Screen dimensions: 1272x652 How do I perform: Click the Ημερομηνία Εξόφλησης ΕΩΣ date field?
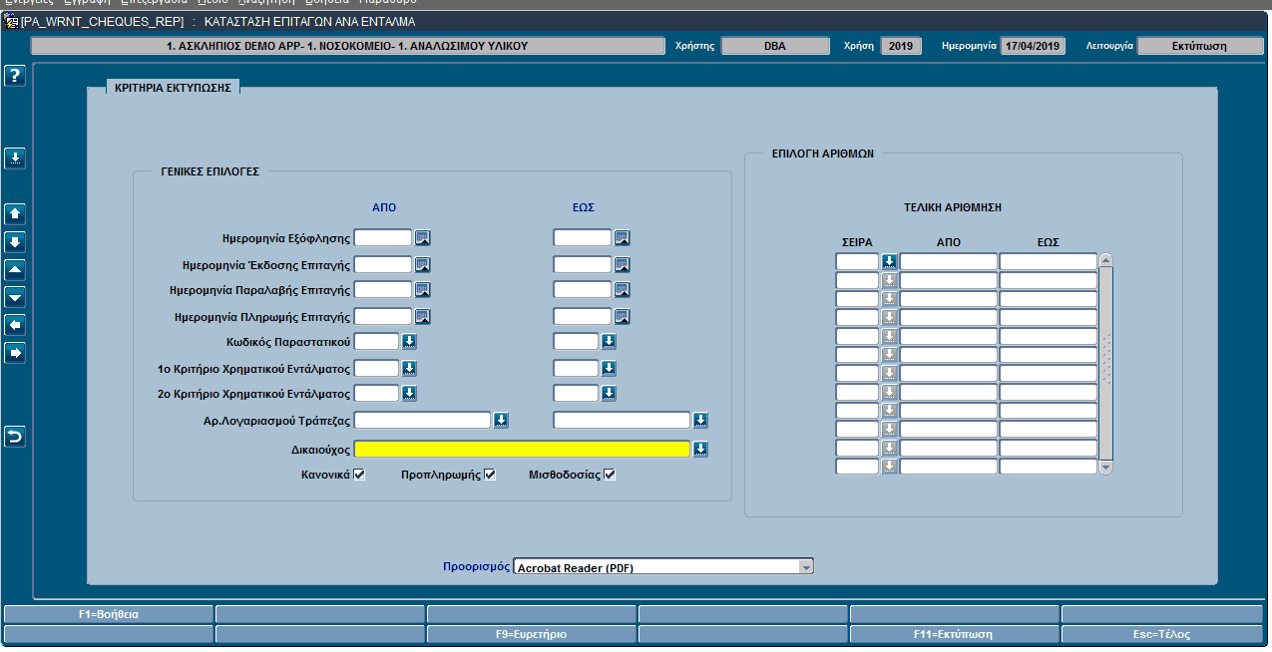click(583, 237)
